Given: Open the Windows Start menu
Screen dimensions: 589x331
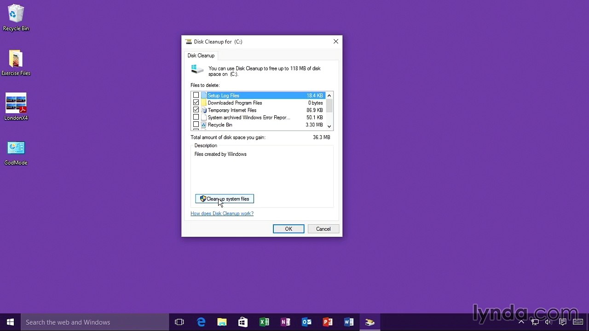Looking at the screenshot, I should pos(10,322).
